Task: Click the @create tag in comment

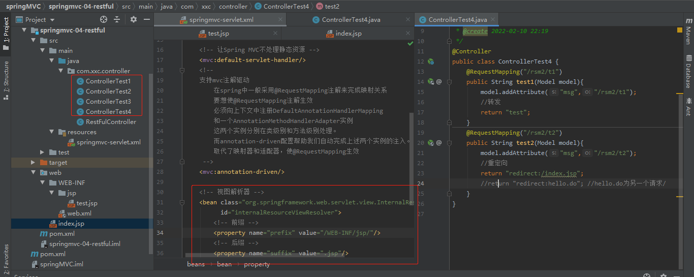Action: tap(475, 31)
